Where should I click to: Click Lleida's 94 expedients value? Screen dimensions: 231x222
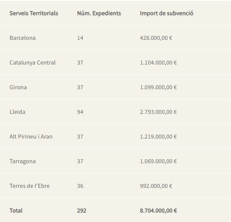coord(80,112)
